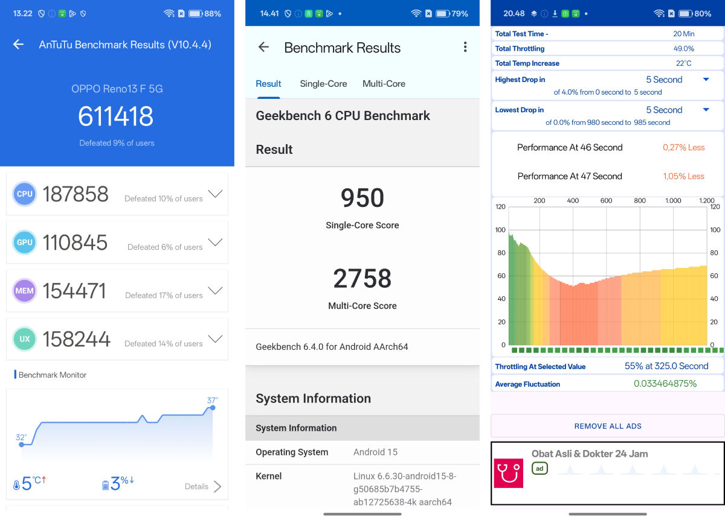Tap the Wi-Fi status icon in Geekbench screen
This screenshot has width=725, height=520.
point(416,13)
